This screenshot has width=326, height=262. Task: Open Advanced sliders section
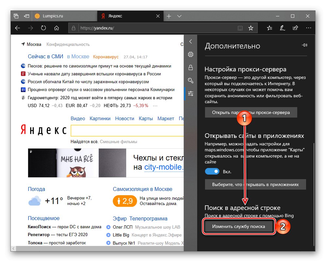[x=191, y=94]
